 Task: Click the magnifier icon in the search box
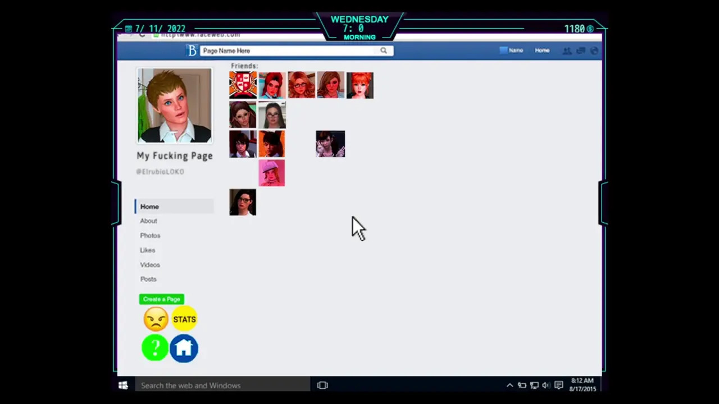(384, 50)
